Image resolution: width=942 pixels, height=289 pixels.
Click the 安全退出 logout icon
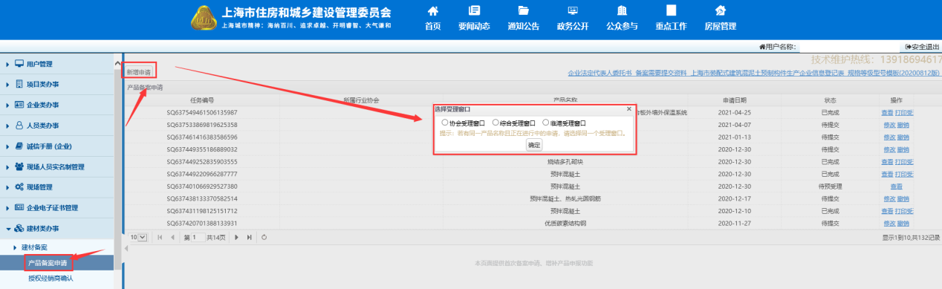(908, 47)
